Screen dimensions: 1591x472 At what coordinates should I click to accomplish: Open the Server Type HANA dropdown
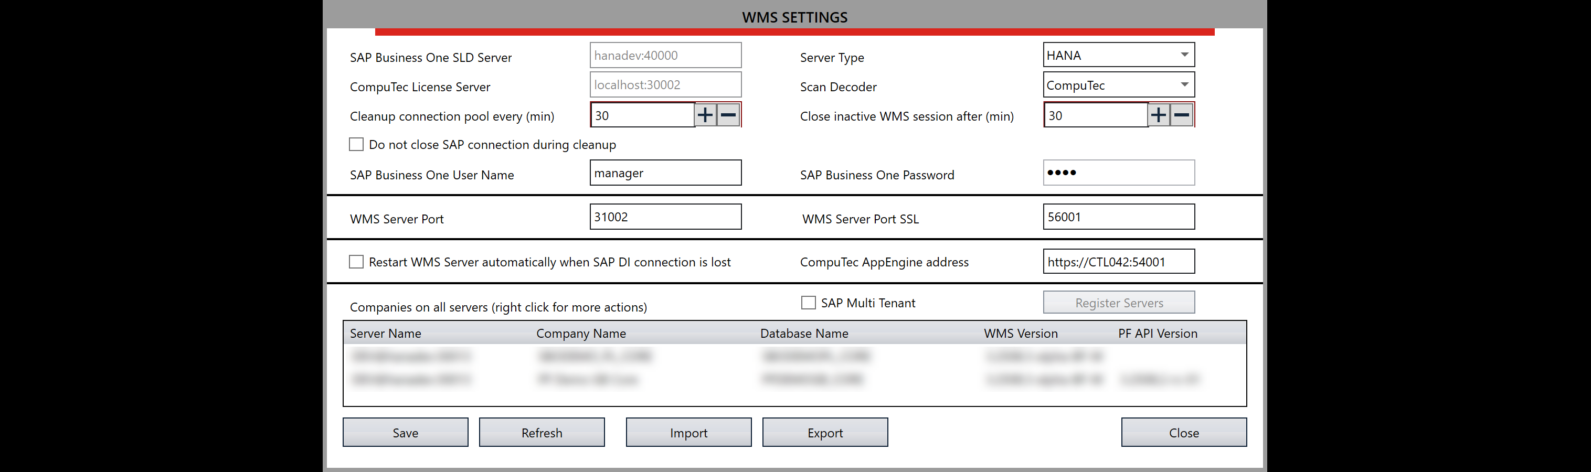coord(1119,55)
